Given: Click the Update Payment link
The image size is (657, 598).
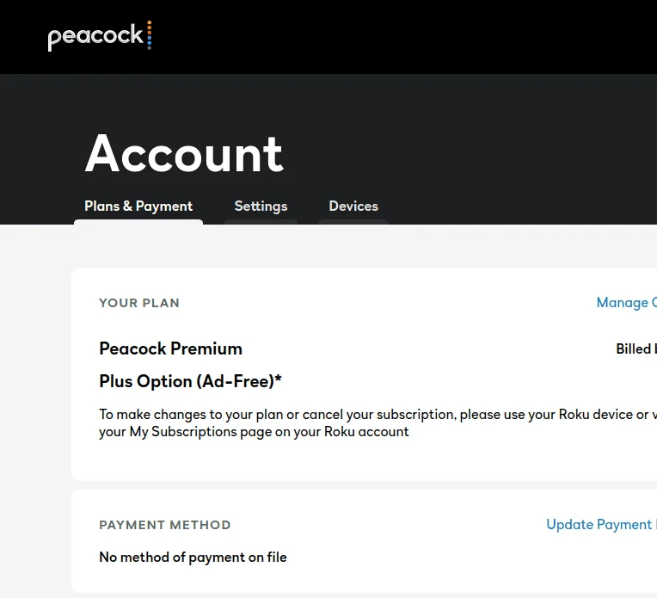Looking at the screenshot, I should click(x=601, y=524).
